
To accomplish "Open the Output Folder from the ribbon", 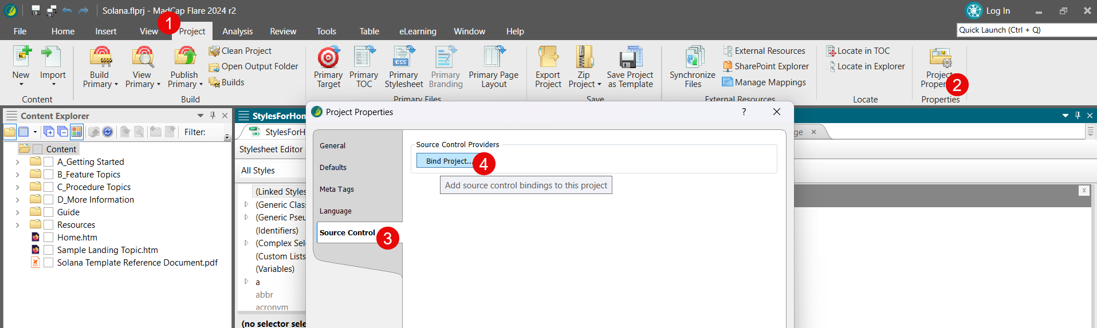I will tap(253, 66).
